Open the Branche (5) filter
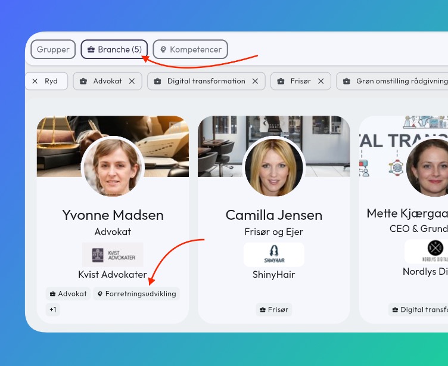 114,49
